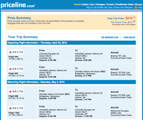
Task: Open the Baggage fees link
Action: [14, 23]
